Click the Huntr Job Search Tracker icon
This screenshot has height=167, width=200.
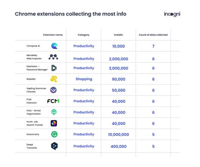(x=54, y=123)
